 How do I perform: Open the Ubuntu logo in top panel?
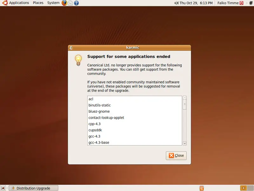(x=5, y=3)
